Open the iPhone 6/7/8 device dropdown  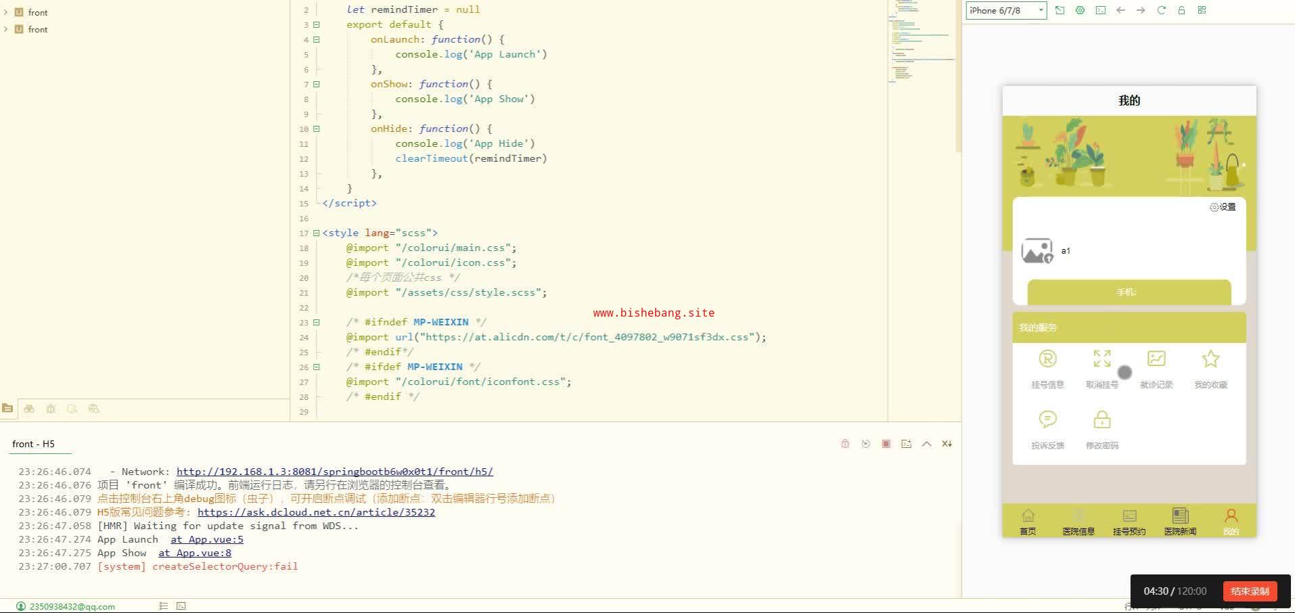coord(1006,10)
